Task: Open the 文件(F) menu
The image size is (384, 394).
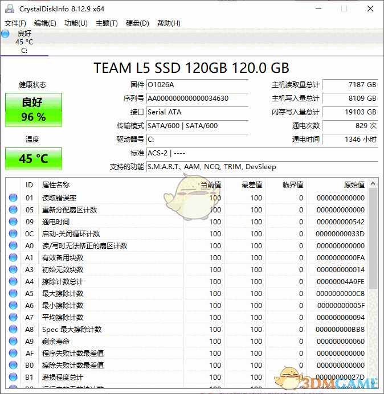Action: pos(15,23)
